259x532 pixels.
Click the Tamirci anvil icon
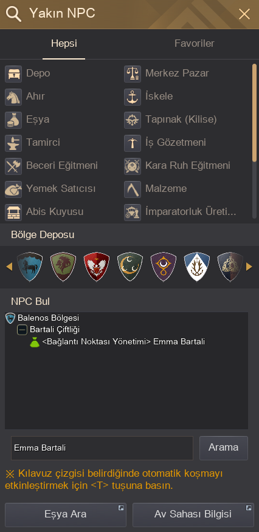(13, 143)
